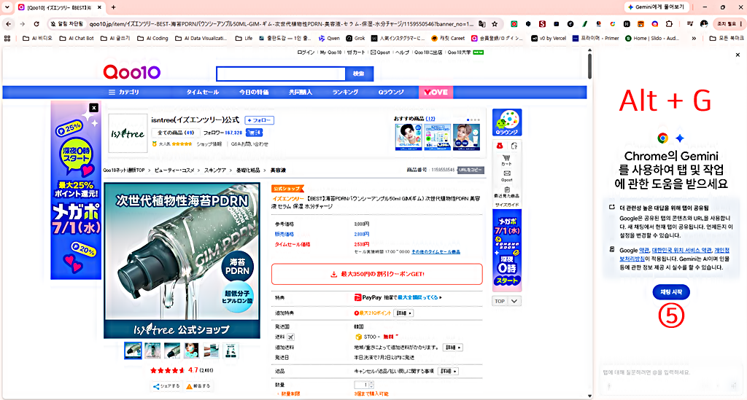The width and height of the screenshot is (747, 400).
Task: Follow the shop with フォロー button
Action: [259, 120]
